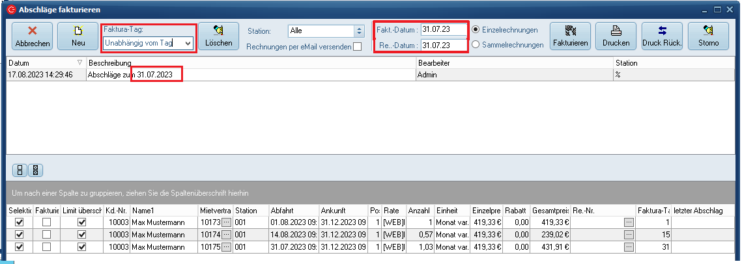742x264 pixels.
Task: Click into the Fakt.-Datum field
Action: coord(443,30)
